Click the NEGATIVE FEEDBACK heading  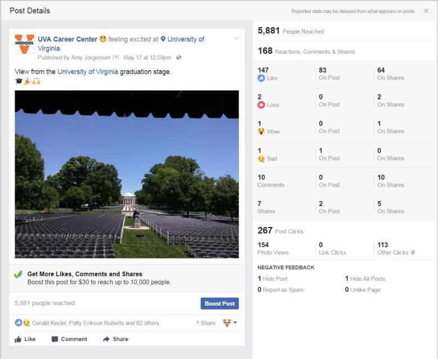[x=286, y=267]
